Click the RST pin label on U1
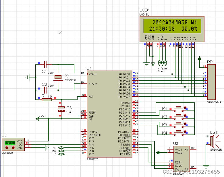This screenshot has width=224, height=177. click(x=91, y=97)
